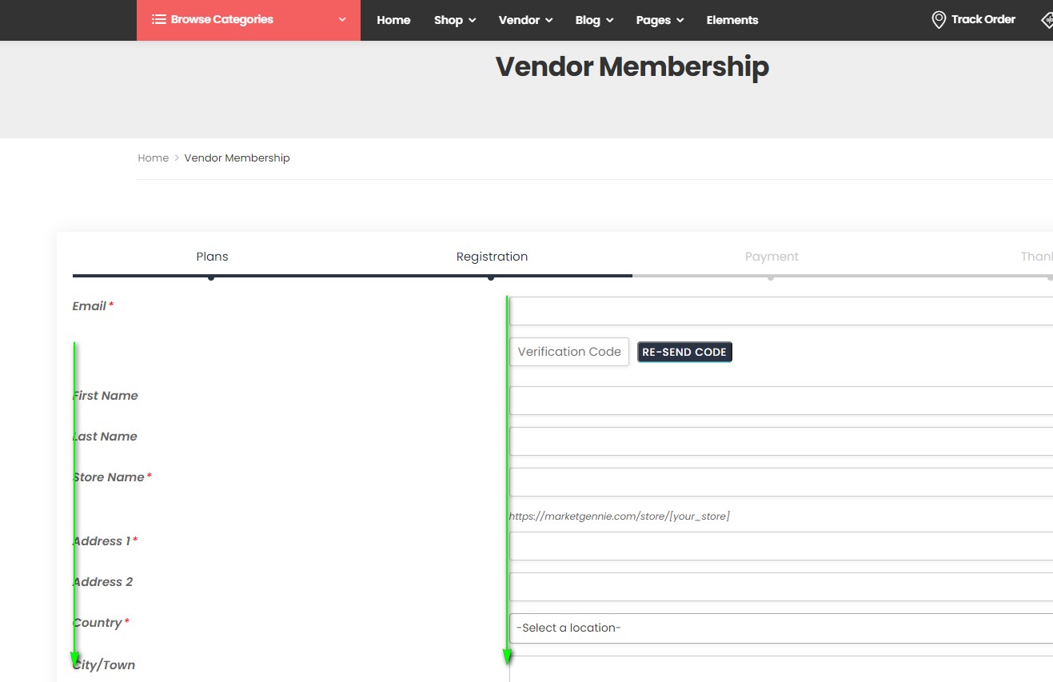Click the Address 1 field label
This screenshot has height=682, width=1053.
(x=101, y=541)
